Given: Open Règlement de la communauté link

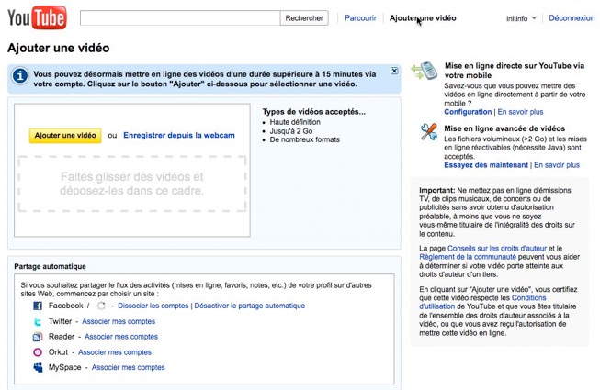Looking at the screenshot, I should [x=468, y=257].
